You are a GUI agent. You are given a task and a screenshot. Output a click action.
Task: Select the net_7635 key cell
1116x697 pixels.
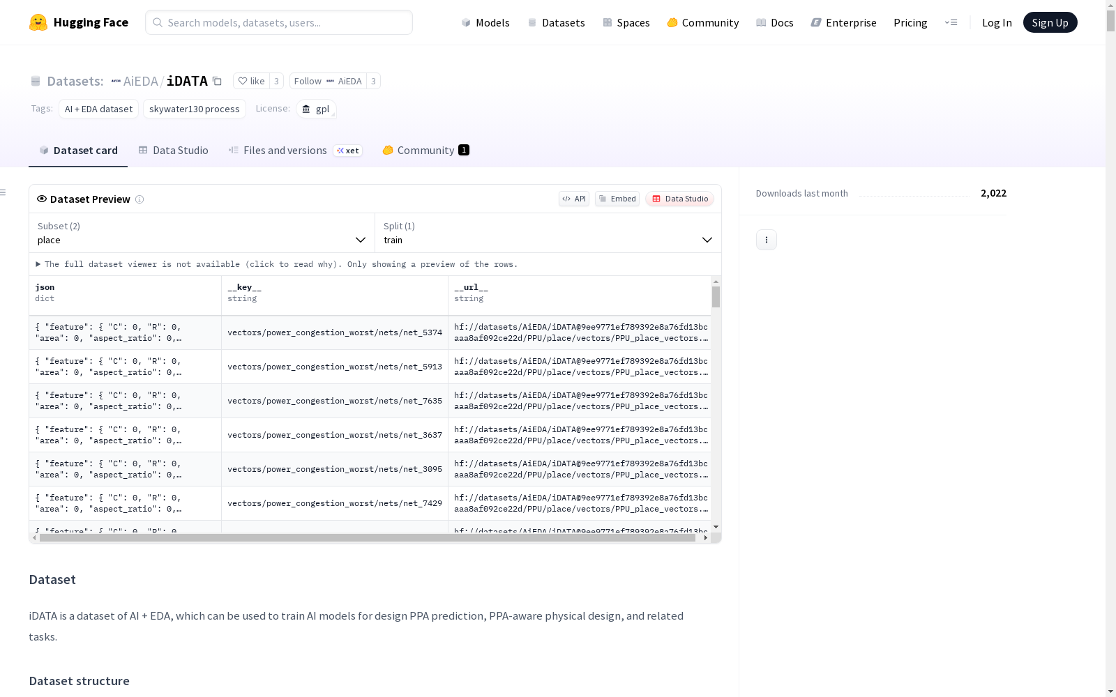(335, 401)
